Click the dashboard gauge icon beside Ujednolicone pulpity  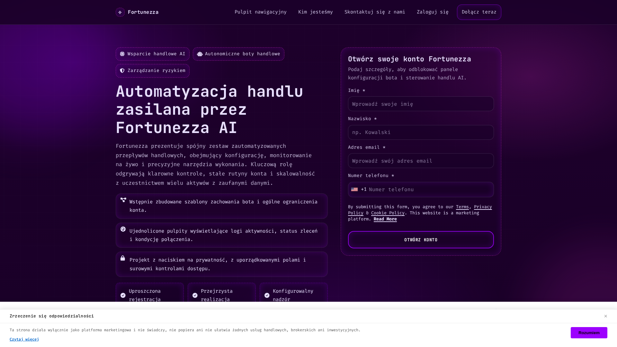pos(123,229)
